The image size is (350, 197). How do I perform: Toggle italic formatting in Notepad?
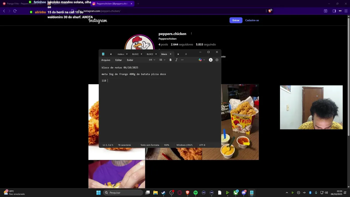(176, 60)
